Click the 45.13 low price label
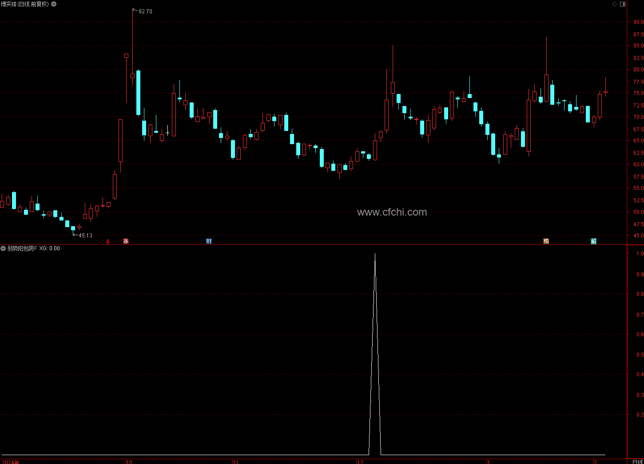The width and height of the screenshot is (644, 464). coord(85,236)
